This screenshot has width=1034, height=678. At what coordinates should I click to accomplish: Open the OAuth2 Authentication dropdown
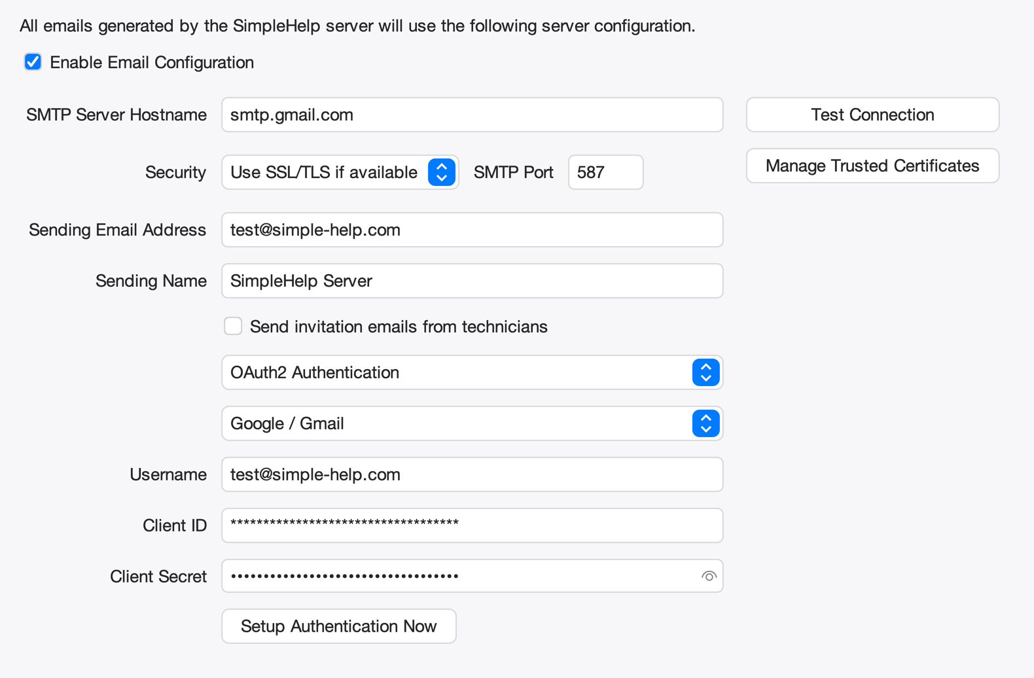point(472,372)
